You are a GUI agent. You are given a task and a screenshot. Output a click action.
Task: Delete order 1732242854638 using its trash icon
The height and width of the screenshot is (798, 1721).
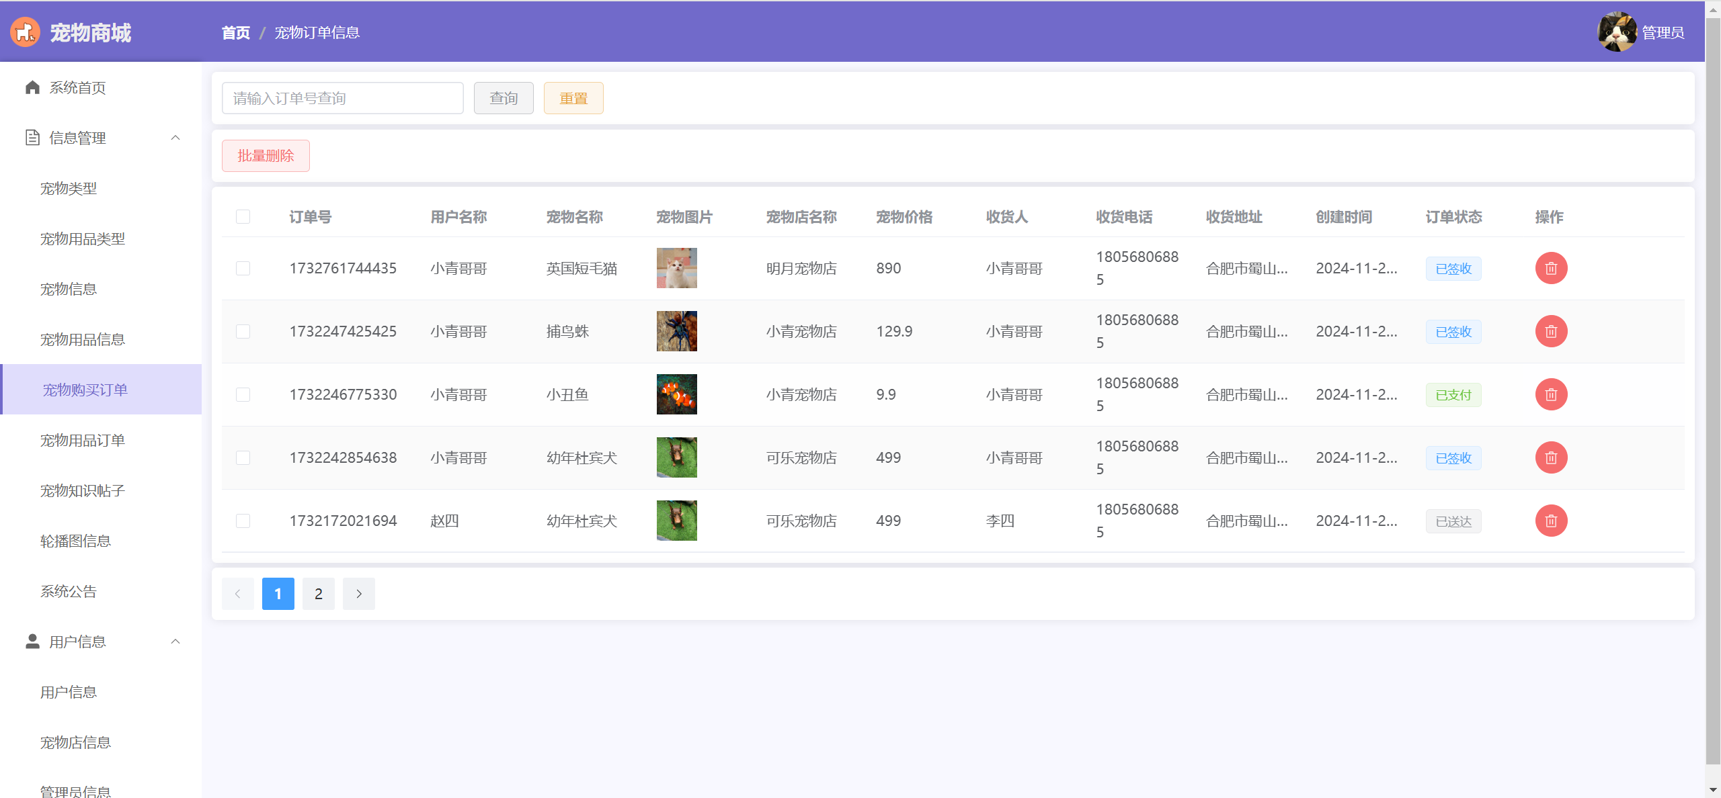pyautogui.click(x=1551, y=457)
